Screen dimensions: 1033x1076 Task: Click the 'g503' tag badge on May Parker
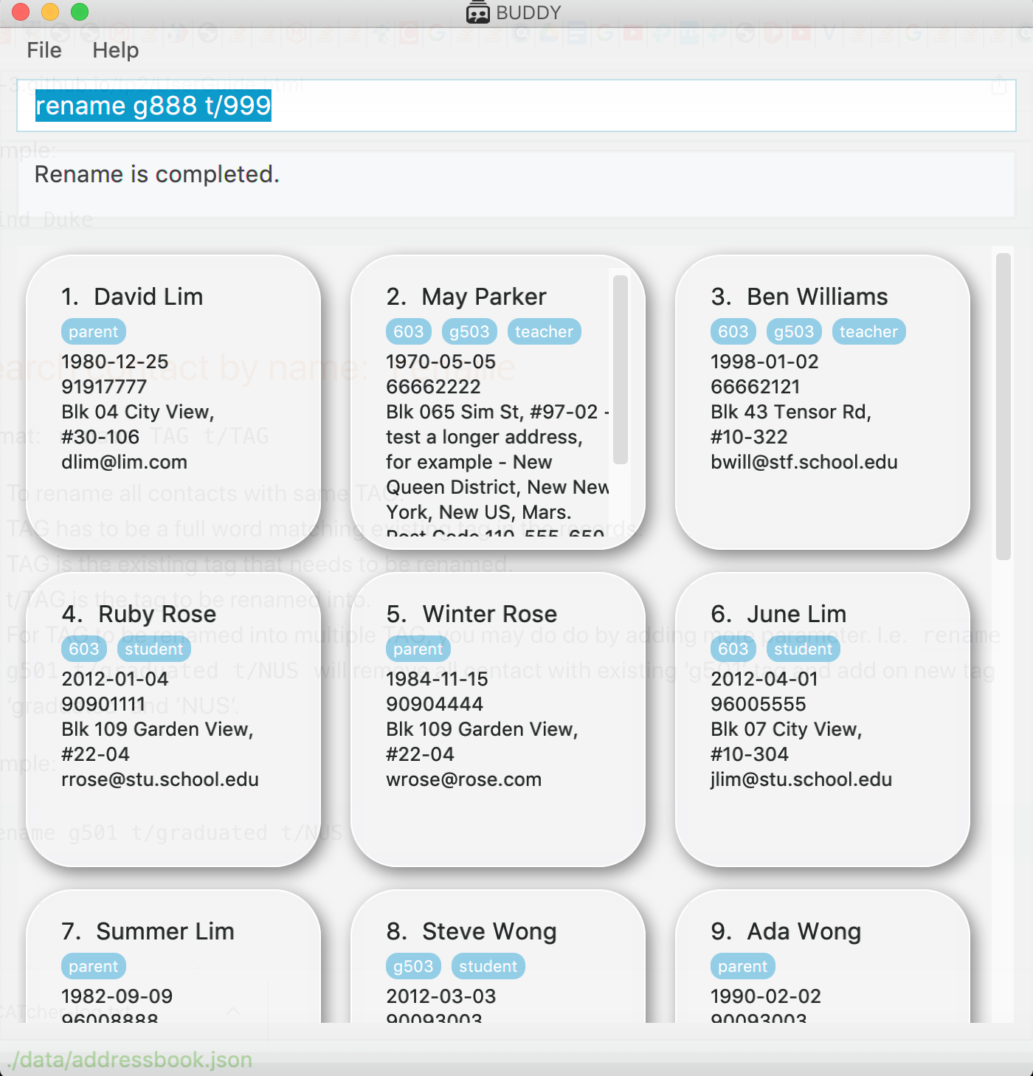point(469,331)
